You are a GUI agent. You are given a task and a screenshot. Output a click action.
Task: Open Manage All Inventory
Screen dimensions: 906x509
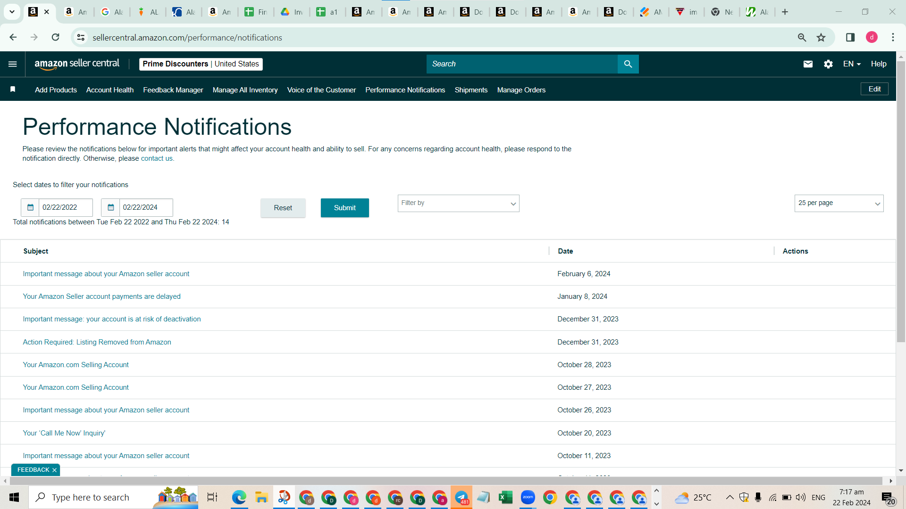pos(245,90)
